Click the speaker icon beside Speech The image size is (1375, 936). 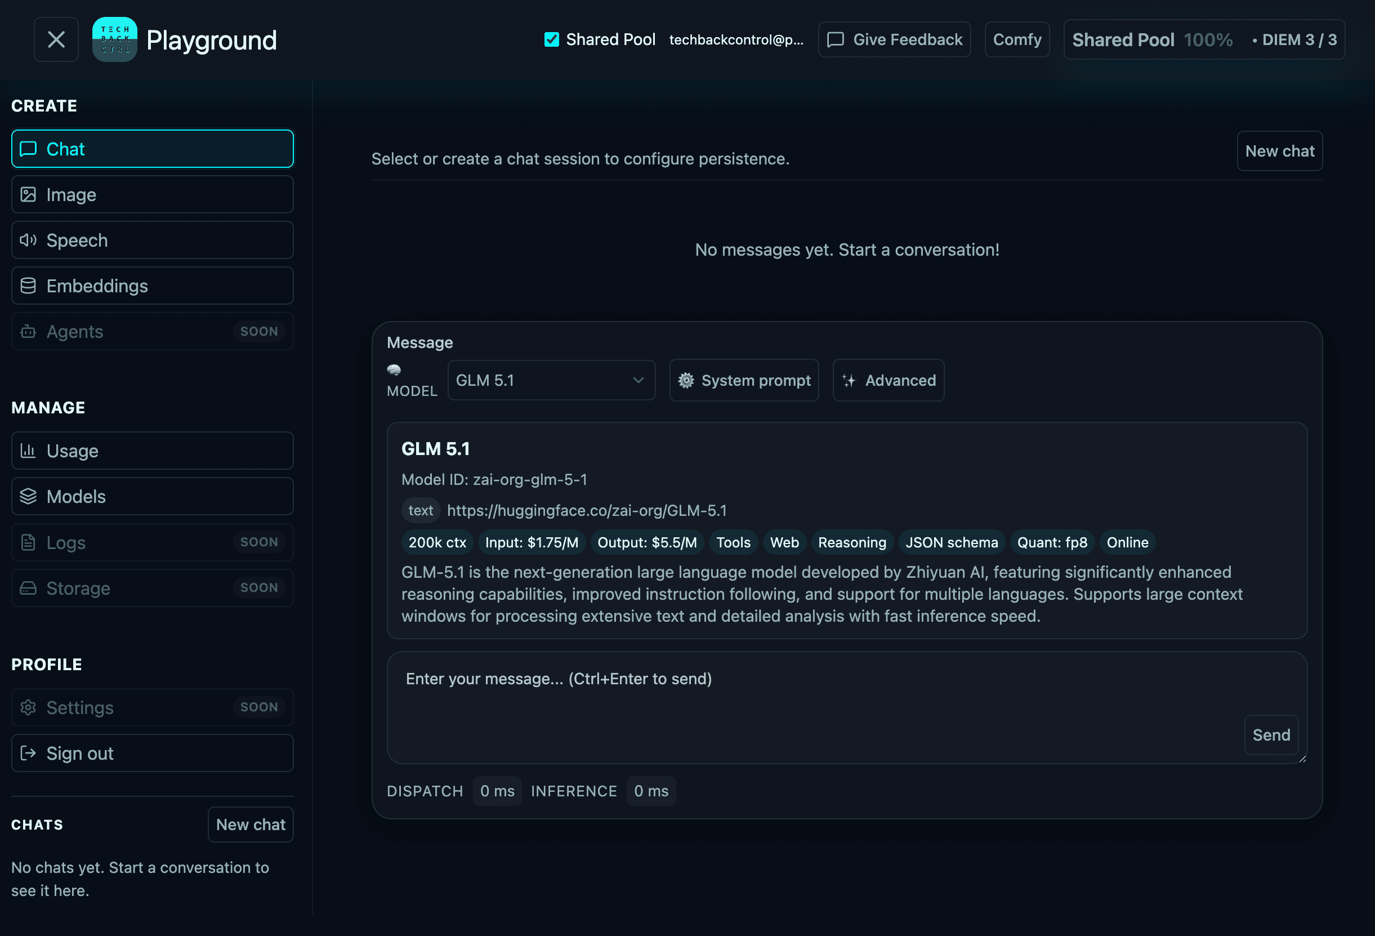(x=28, y=240)
